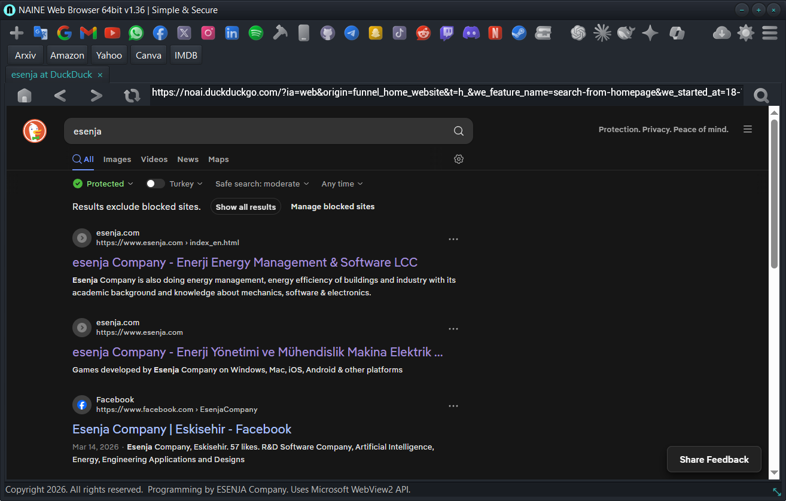Open browser settings gear in toolbar
Screen dimensions: 786x501
coord(746,33)
